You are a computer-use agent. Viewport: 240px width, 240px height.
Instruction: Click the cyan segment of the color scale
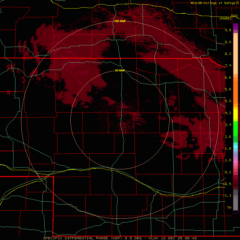click(x=235, y=147)
